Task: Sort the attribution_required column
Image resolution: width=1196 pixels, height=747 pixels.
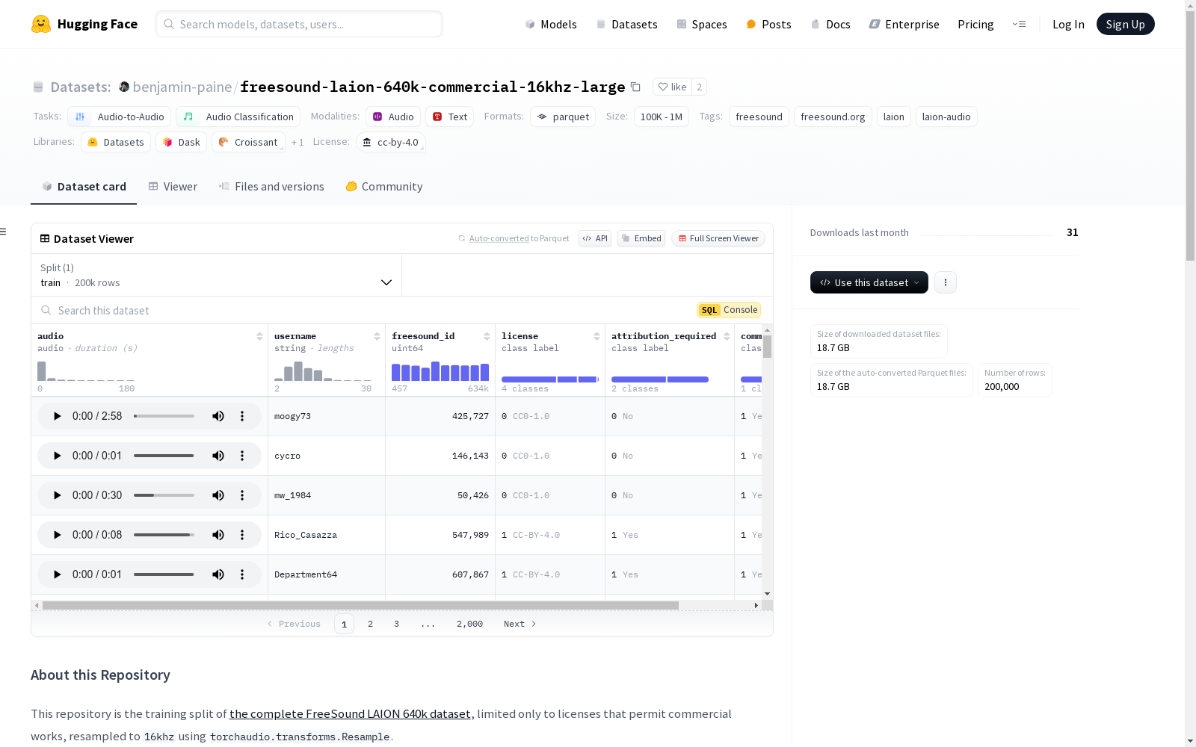Action: point(727,336)
